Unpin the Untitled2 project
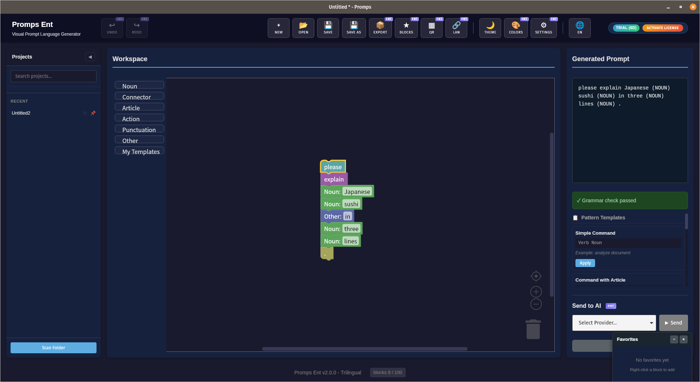This screenshot has width=700, height=382. (93, 113)
